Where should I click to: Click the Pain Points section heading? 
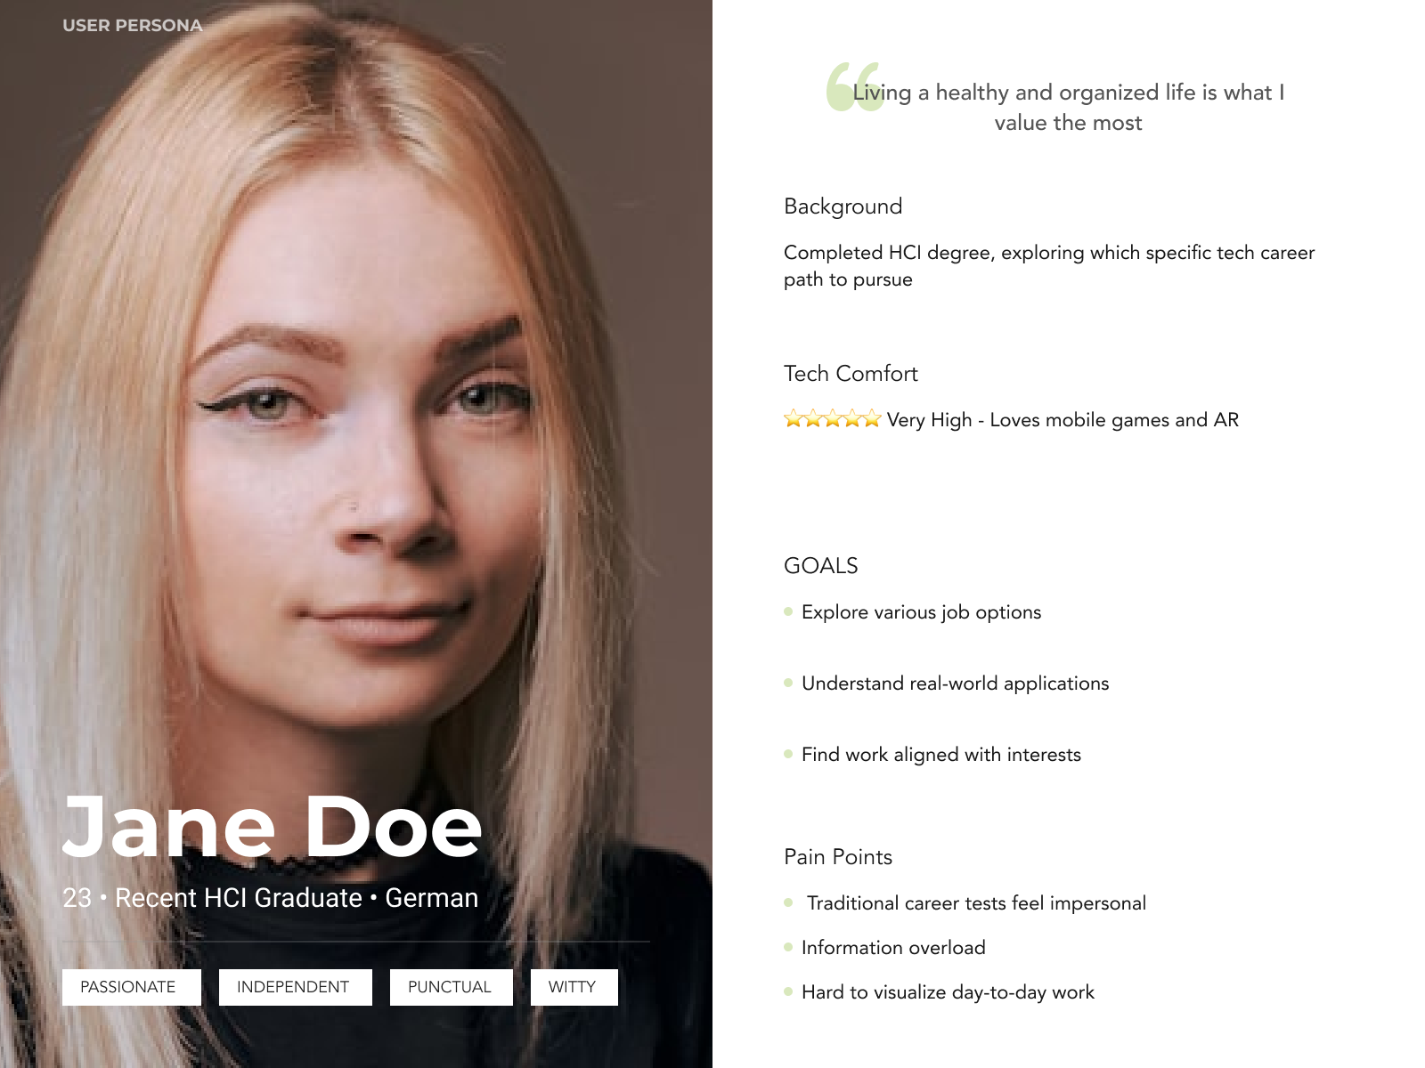point(838,857)
